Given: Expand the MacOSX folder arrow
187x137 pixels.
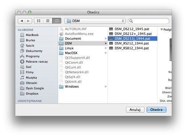Looking at the screenshot, I should point(106,53).
